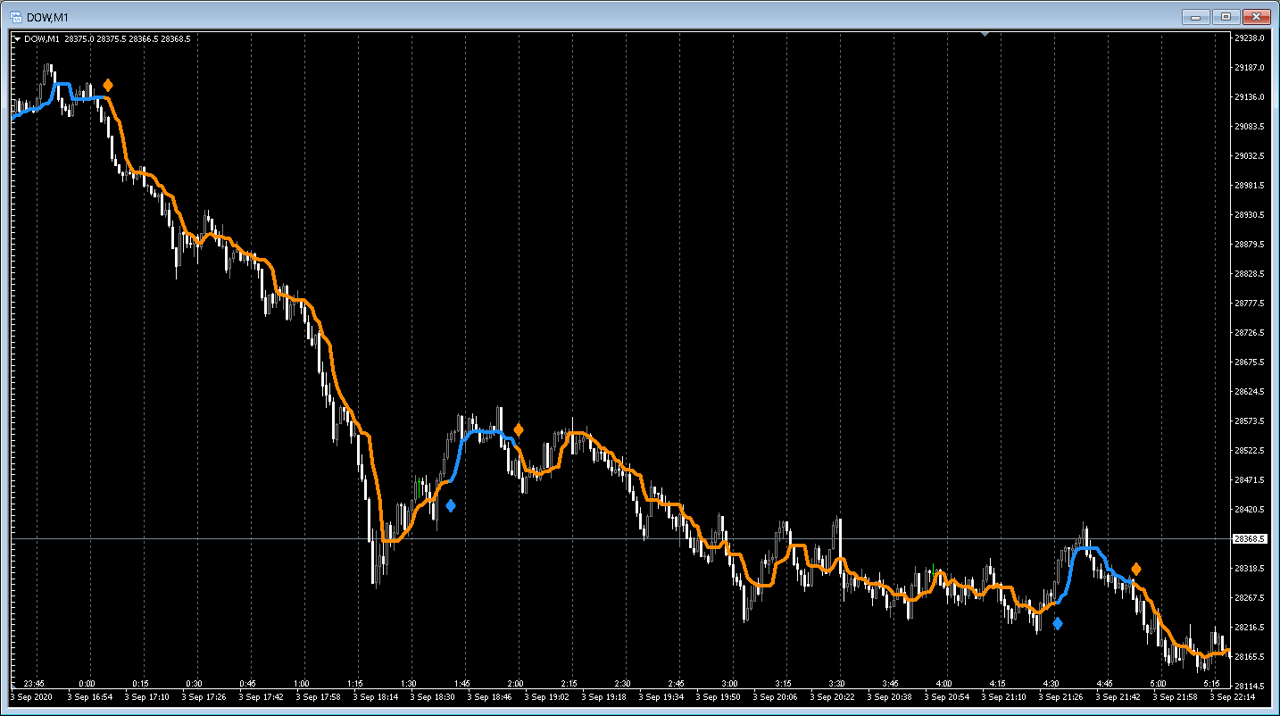The width and height of the screenshot is (1280, 716).
Task: Maximize the DOW,M1 chart window
Action: (1226, 16)
